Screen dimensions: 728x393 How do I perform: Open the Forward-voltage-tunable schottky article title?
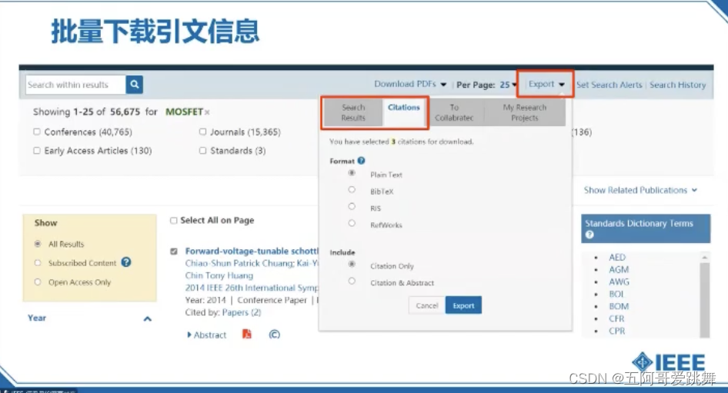(252, 251)
